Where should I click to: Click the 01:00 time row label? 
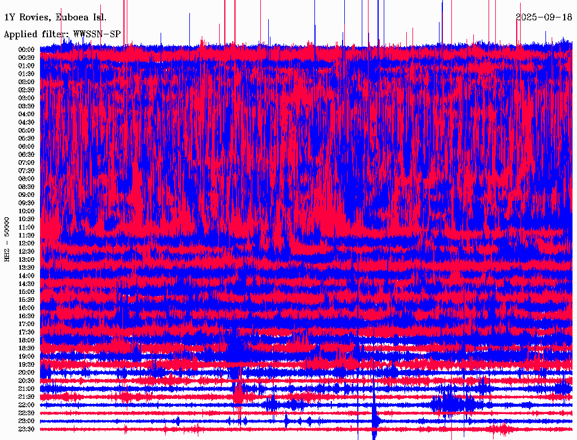(26, 66)
